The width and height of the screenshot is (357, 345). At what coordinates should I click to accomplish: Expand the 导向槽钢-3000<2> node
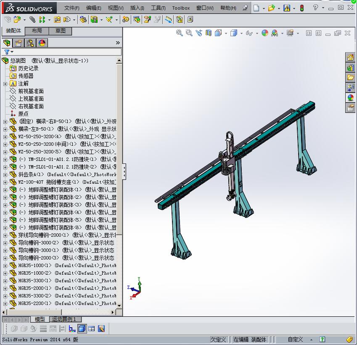(x=5, y=243)
